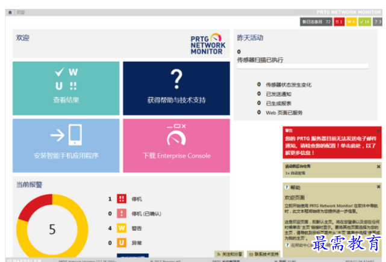Open the 安装智能手机应用程序 tile
This screenshot has width=386, height=262.
pos(66,145)
